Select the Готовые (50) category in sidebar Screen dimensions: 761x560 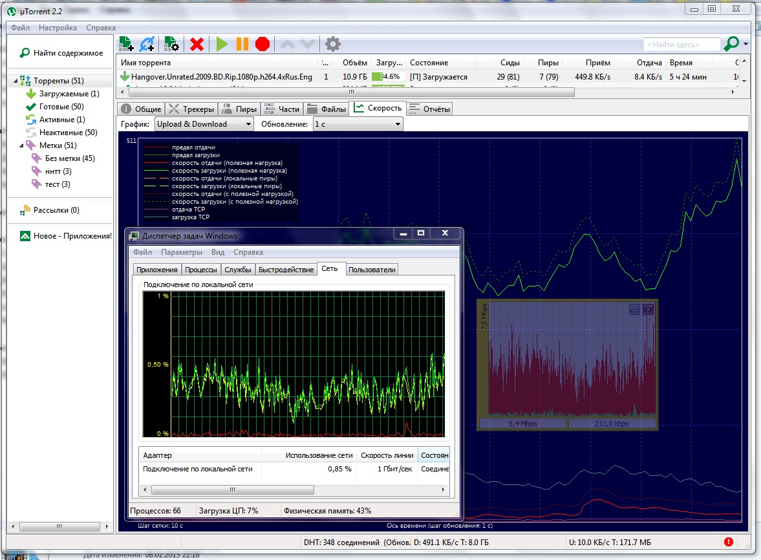61,107
